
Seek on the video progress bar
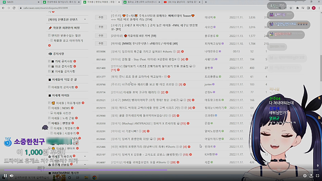[x=121, y=170]
